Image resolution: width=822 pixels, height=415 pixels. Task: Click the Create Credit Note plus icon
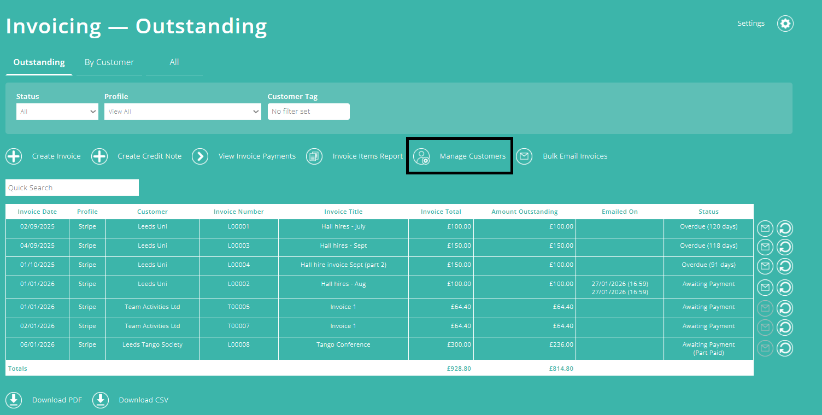(99, 156)
